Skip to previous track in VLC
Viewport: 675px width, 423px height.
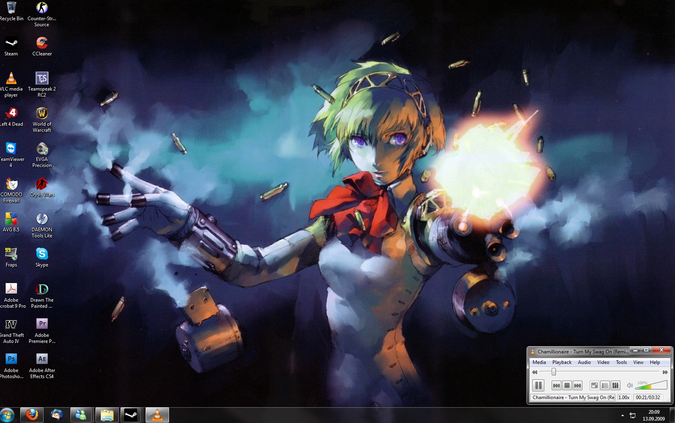(557, 385)
